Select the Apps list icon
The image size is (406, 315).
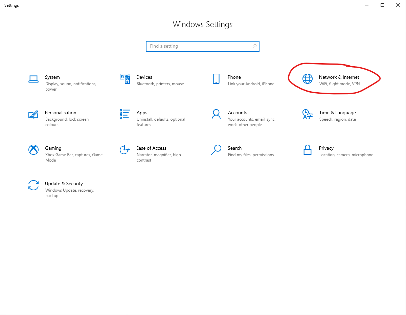point(125,114)
